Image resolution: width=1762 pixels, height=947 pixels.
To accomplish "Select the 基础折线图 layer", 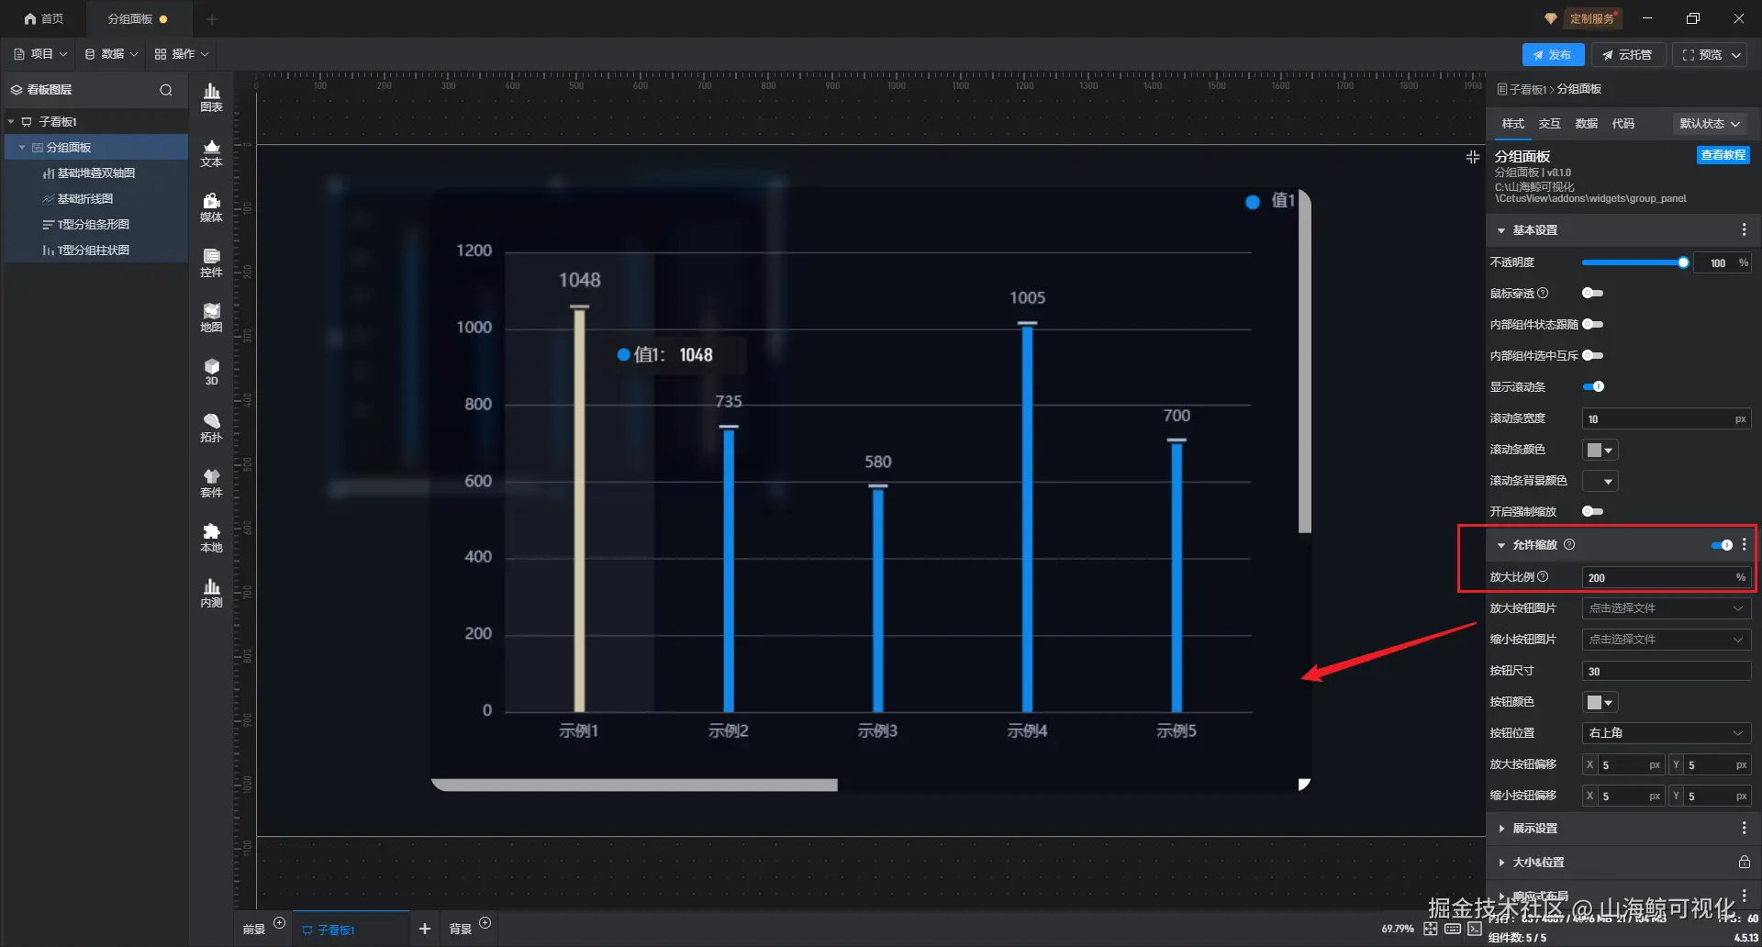I will tap(84, 198).
